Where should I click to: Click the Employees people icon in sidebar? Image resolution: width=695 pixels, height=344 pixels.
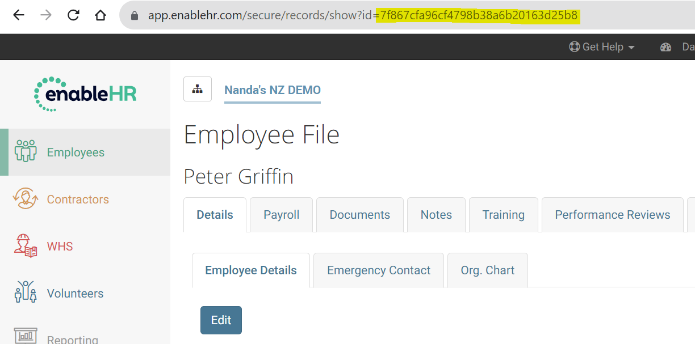(x=26, y=152)
